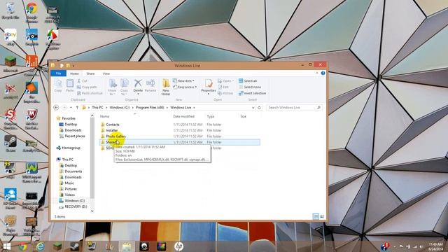This screenshot has width=448, height=252.
Task: Click This PC in the address bar
Action: [x=97, y=107]
